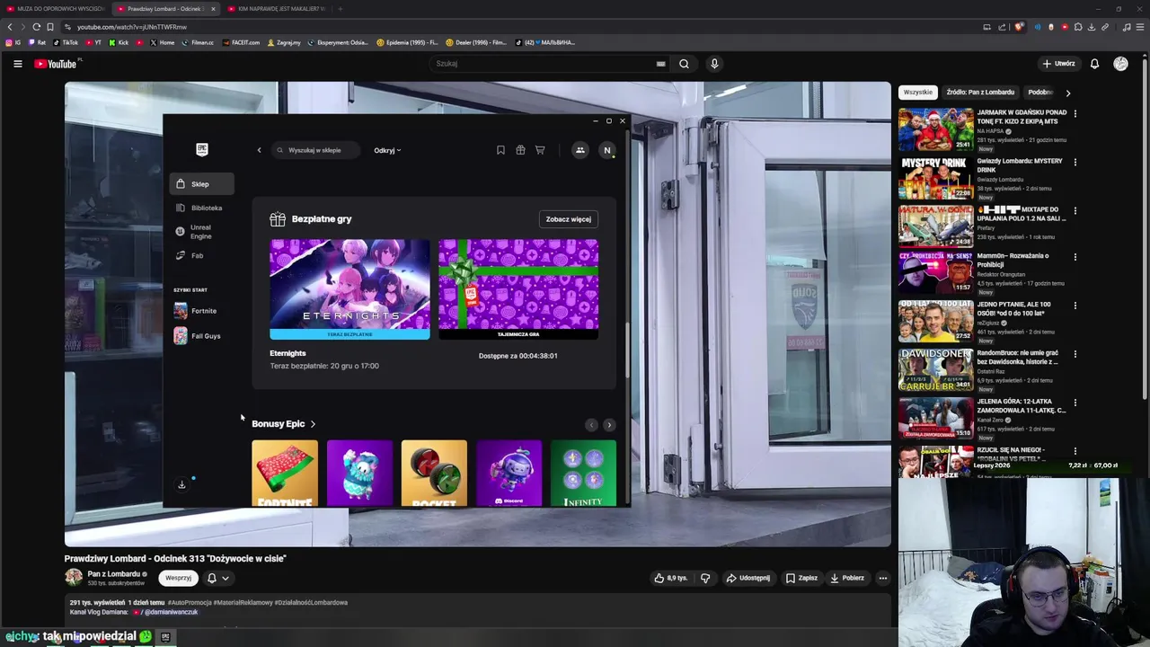This screenshot has height=647, width=1150.
Task: Open the Rocket League bonus tile
Action: pos(434,474)
